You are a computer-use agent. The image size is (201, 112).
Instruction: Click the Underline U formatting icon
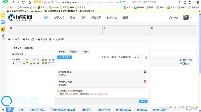pyautogui.click(x=21, y=63)
